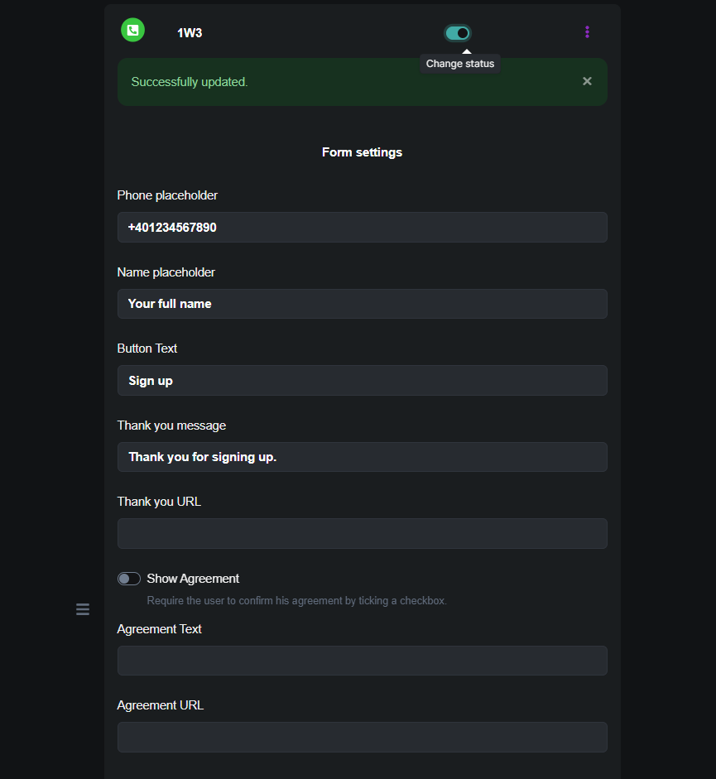Click the Phone placeholder input field

pyautogui.click(x=362, y=228)
